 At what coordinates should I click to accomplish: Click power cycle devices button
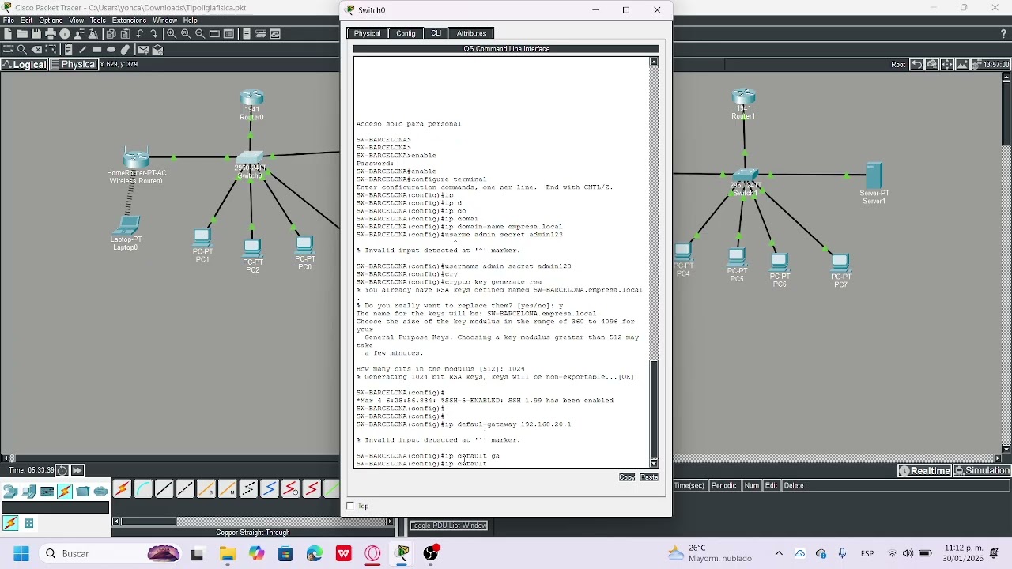62,471
